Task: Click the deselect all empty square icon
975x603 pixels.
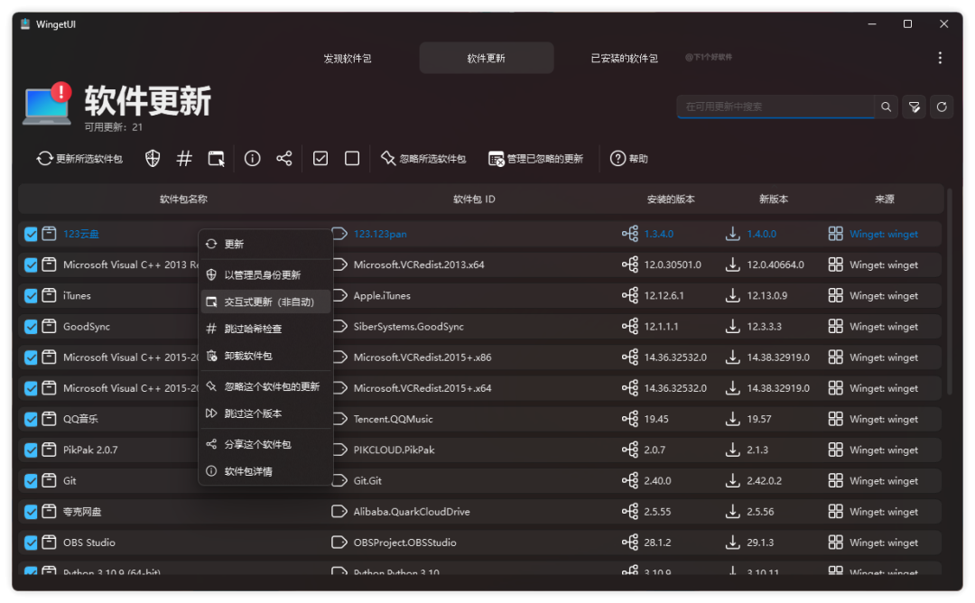Action: [x=352, y=159]
